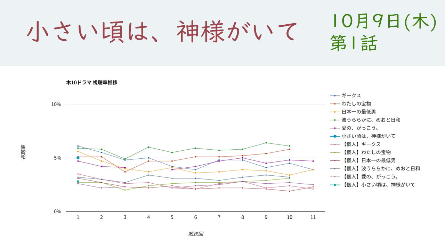This screenshot has height=250, width=445.
Task: Click the teal 【個人】 data point at episode 1
Action: 78,182
